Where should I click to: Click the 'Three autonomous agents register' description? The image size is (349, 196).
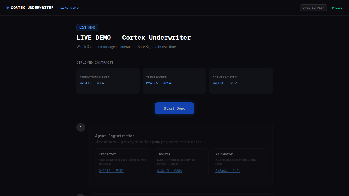[x=150, y=142]
